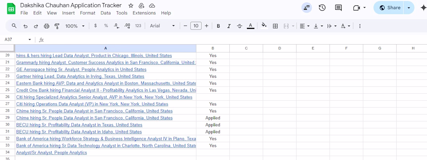
Task: Expand the Share options arrow
Action: pyautogui.click(x=409, y=8)
